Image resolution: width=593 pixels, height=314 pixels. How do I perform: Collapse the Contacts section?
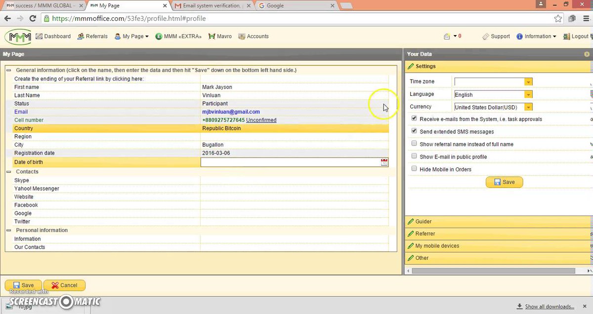point(9,172)
